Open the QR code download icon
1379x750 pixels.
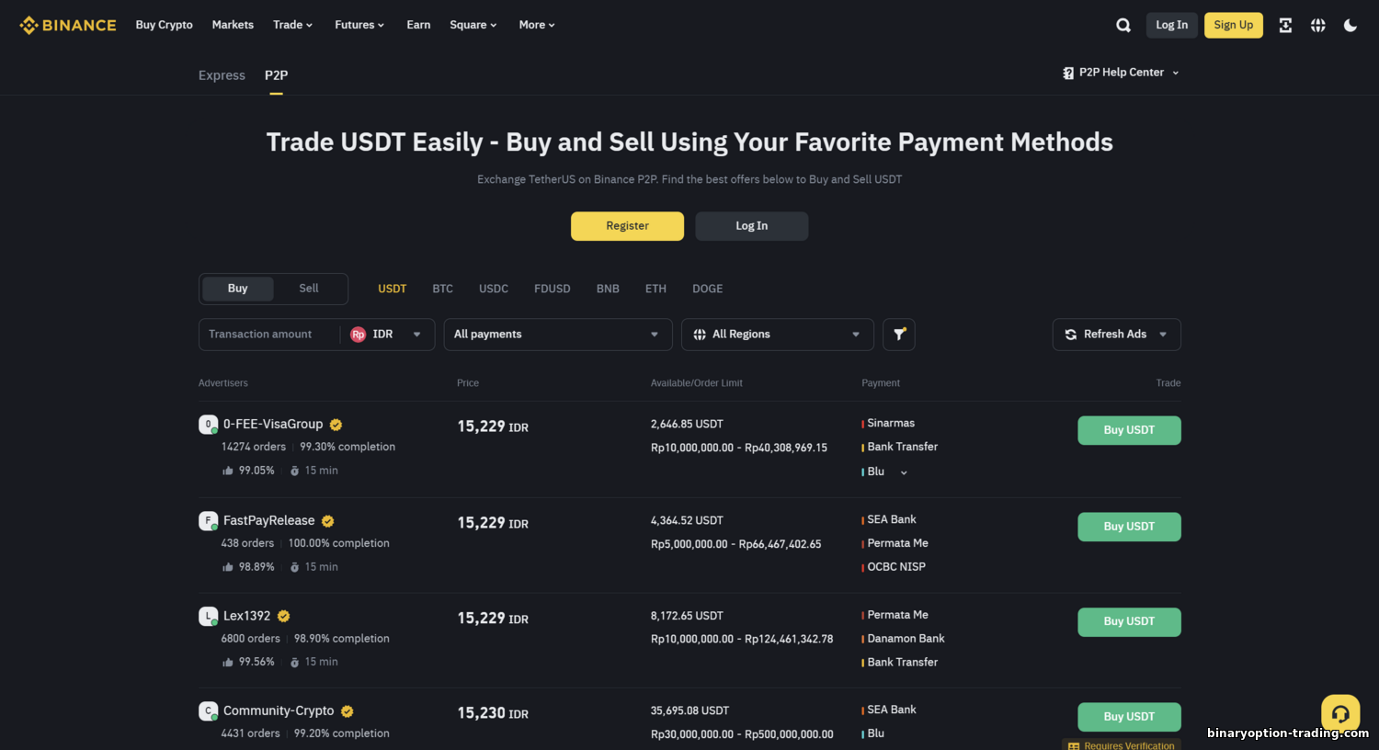click(1285, 25)
